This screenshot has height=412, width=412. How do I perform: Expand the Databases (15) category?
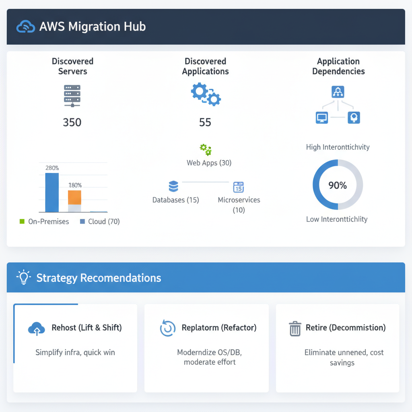click(175, 200)
